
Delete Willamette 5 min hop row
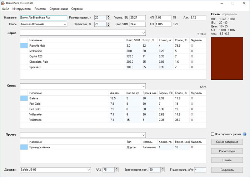coord(192,120)
